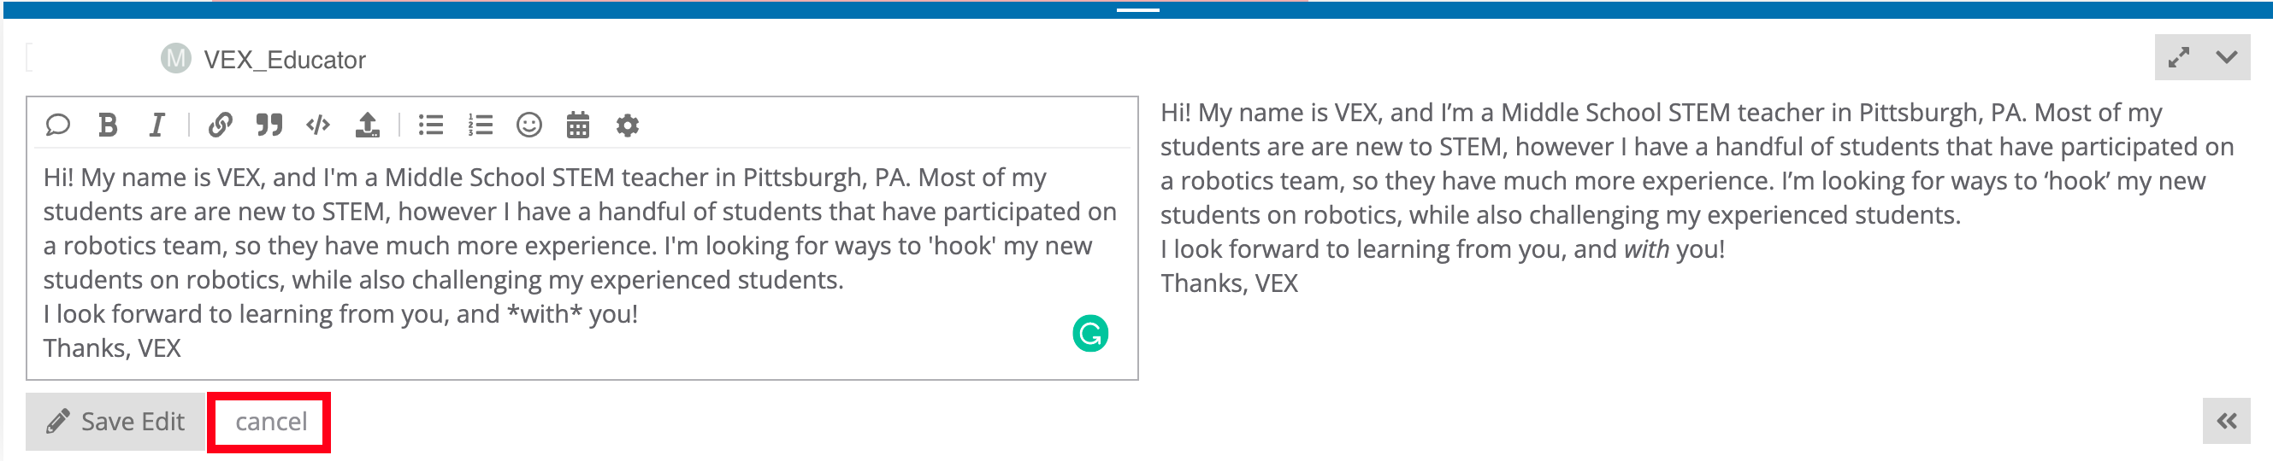Collapse the composer with down chevron
This screenshot has width=2273, height=461.
[x=2226, y=58]
